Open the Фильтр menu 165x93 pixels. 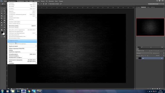[43, 1]
